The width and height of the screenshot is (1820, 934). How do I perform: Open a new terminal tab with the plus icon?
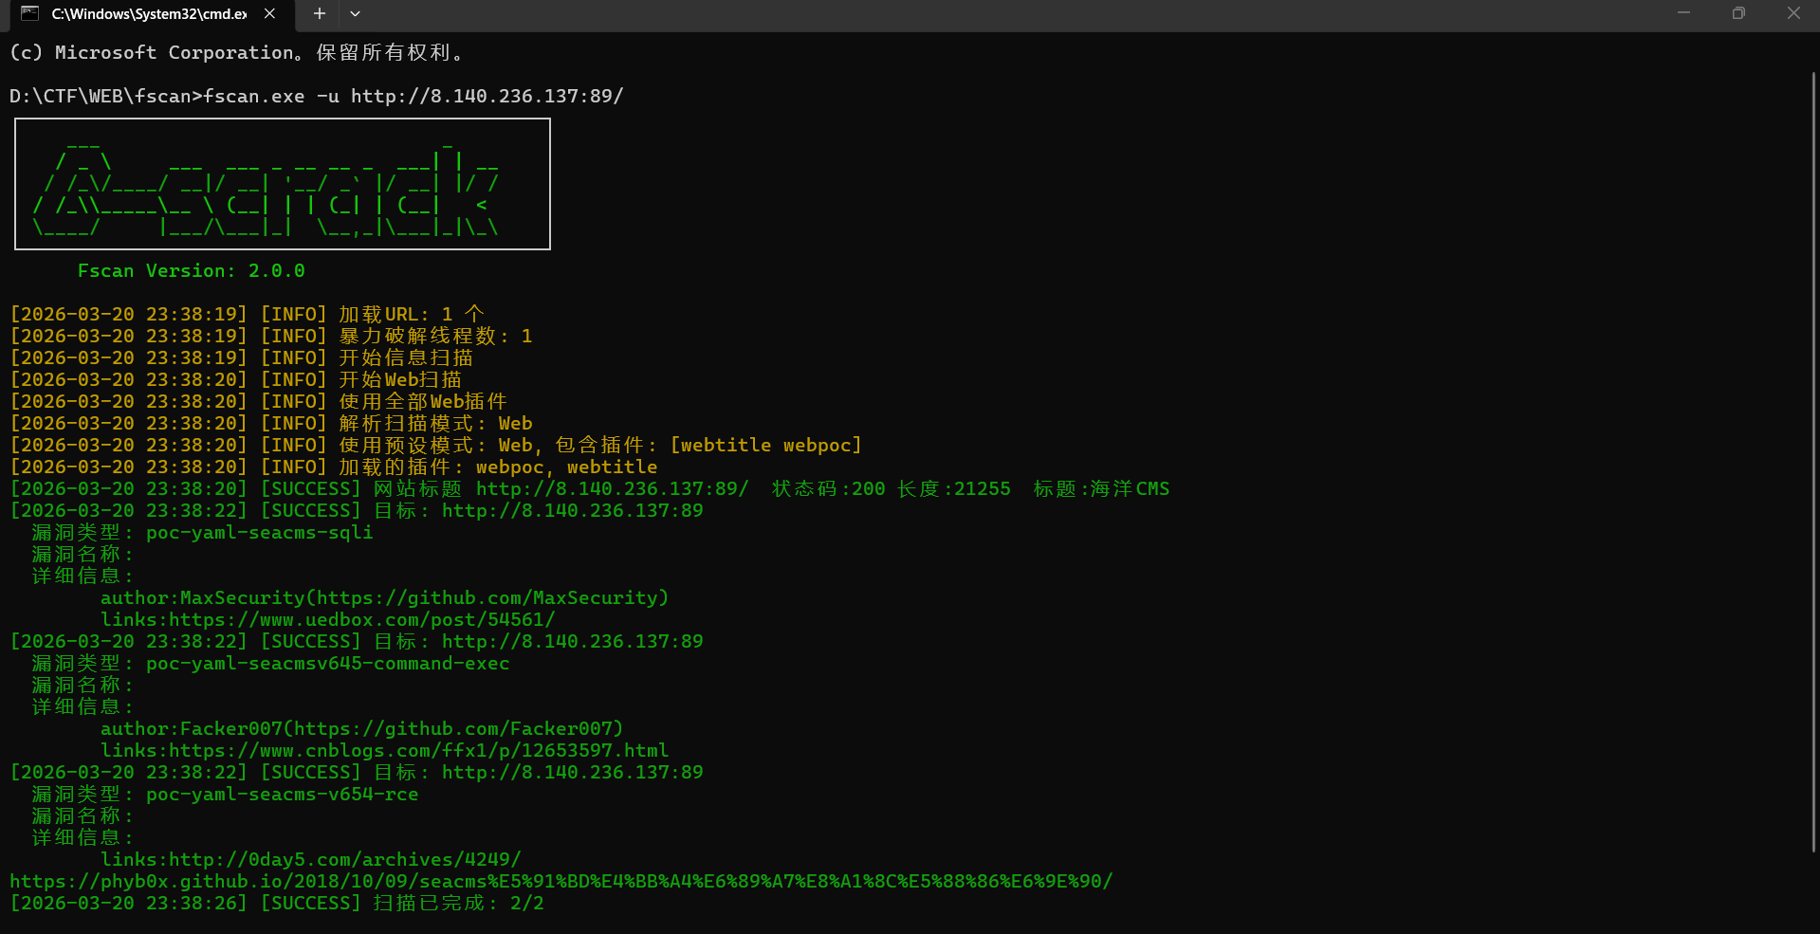point(319,14)
